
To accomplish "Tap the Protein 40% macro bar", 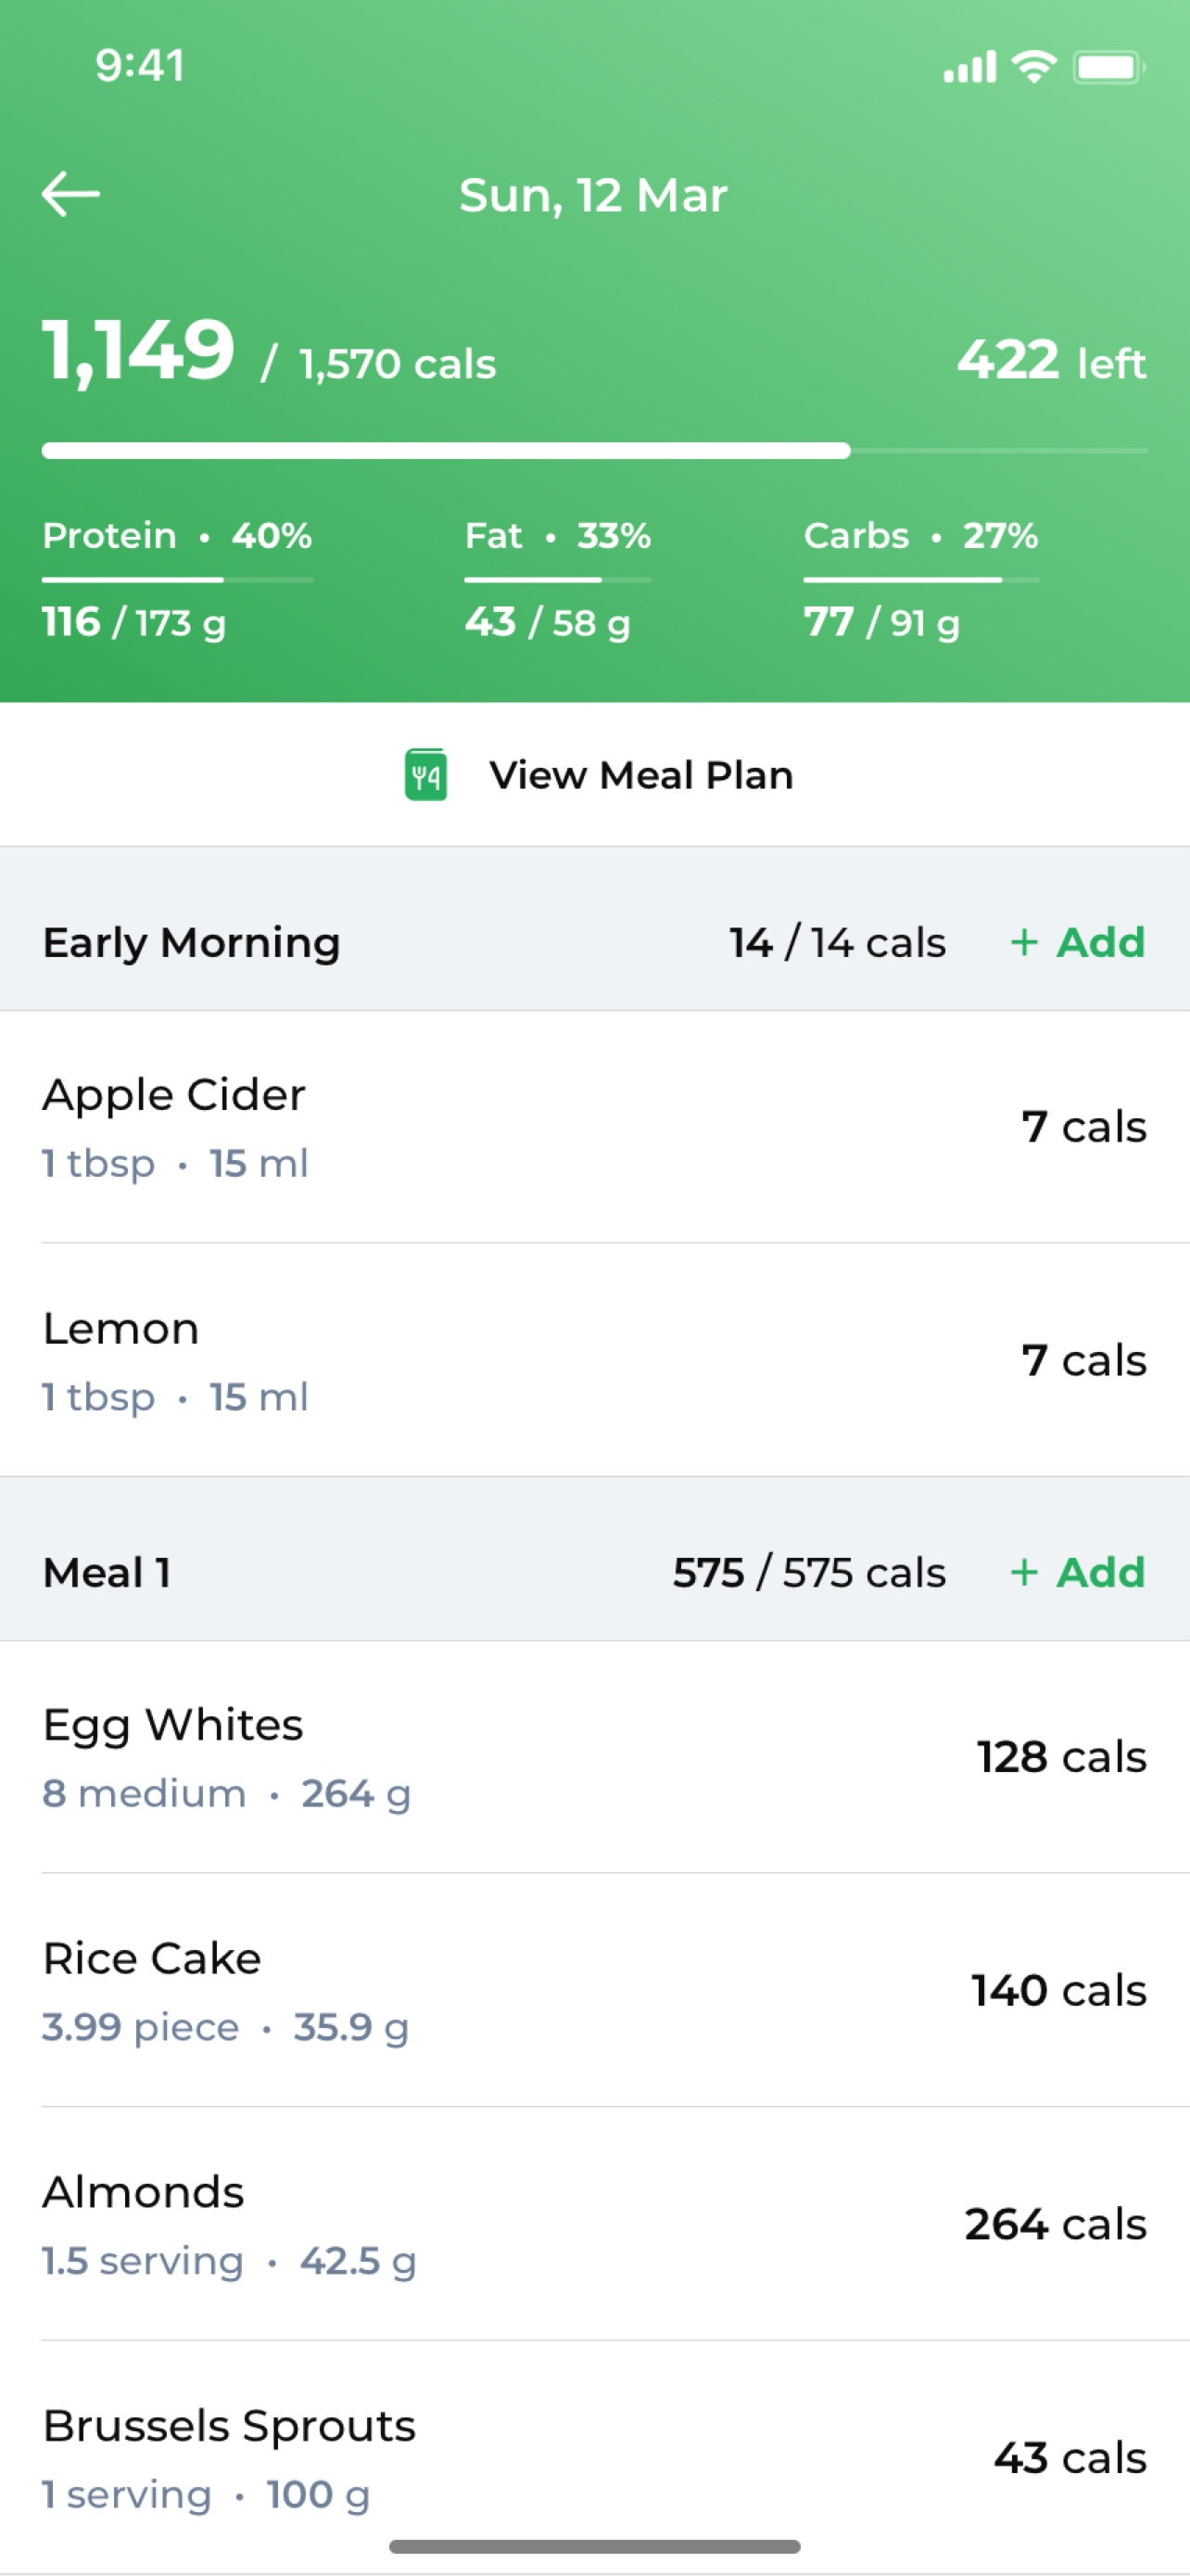I will (178, 579).
